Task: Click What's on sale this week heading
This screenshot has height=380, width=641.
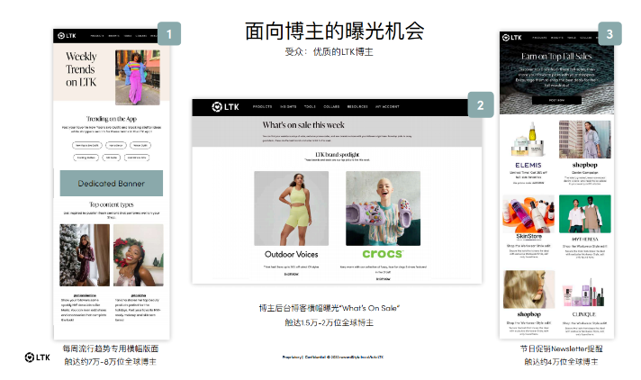Action: point(303,125)
